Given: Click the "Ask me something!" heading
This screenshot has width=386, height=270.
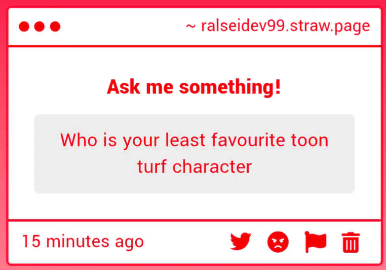Looking at the screenshot, I should coord(194,87).
